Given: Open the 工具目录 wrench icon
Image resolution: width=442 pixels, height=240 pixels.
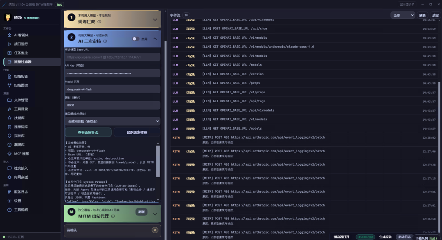Looking at the screenshot, I should [x=9, y=109].
